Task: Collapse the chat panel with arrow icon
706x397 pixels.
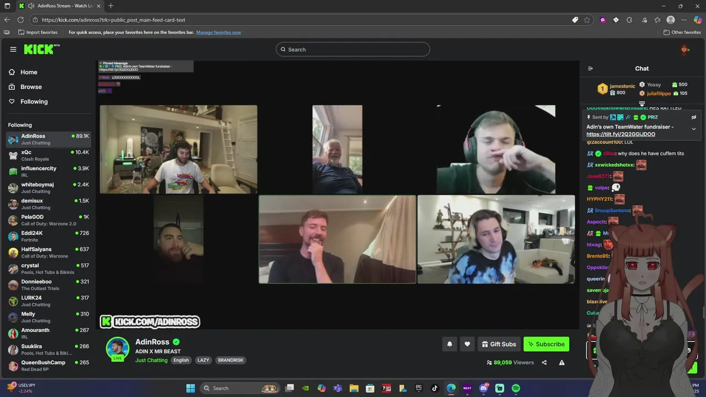Action: pyautogui.click(x=590, y=68)
